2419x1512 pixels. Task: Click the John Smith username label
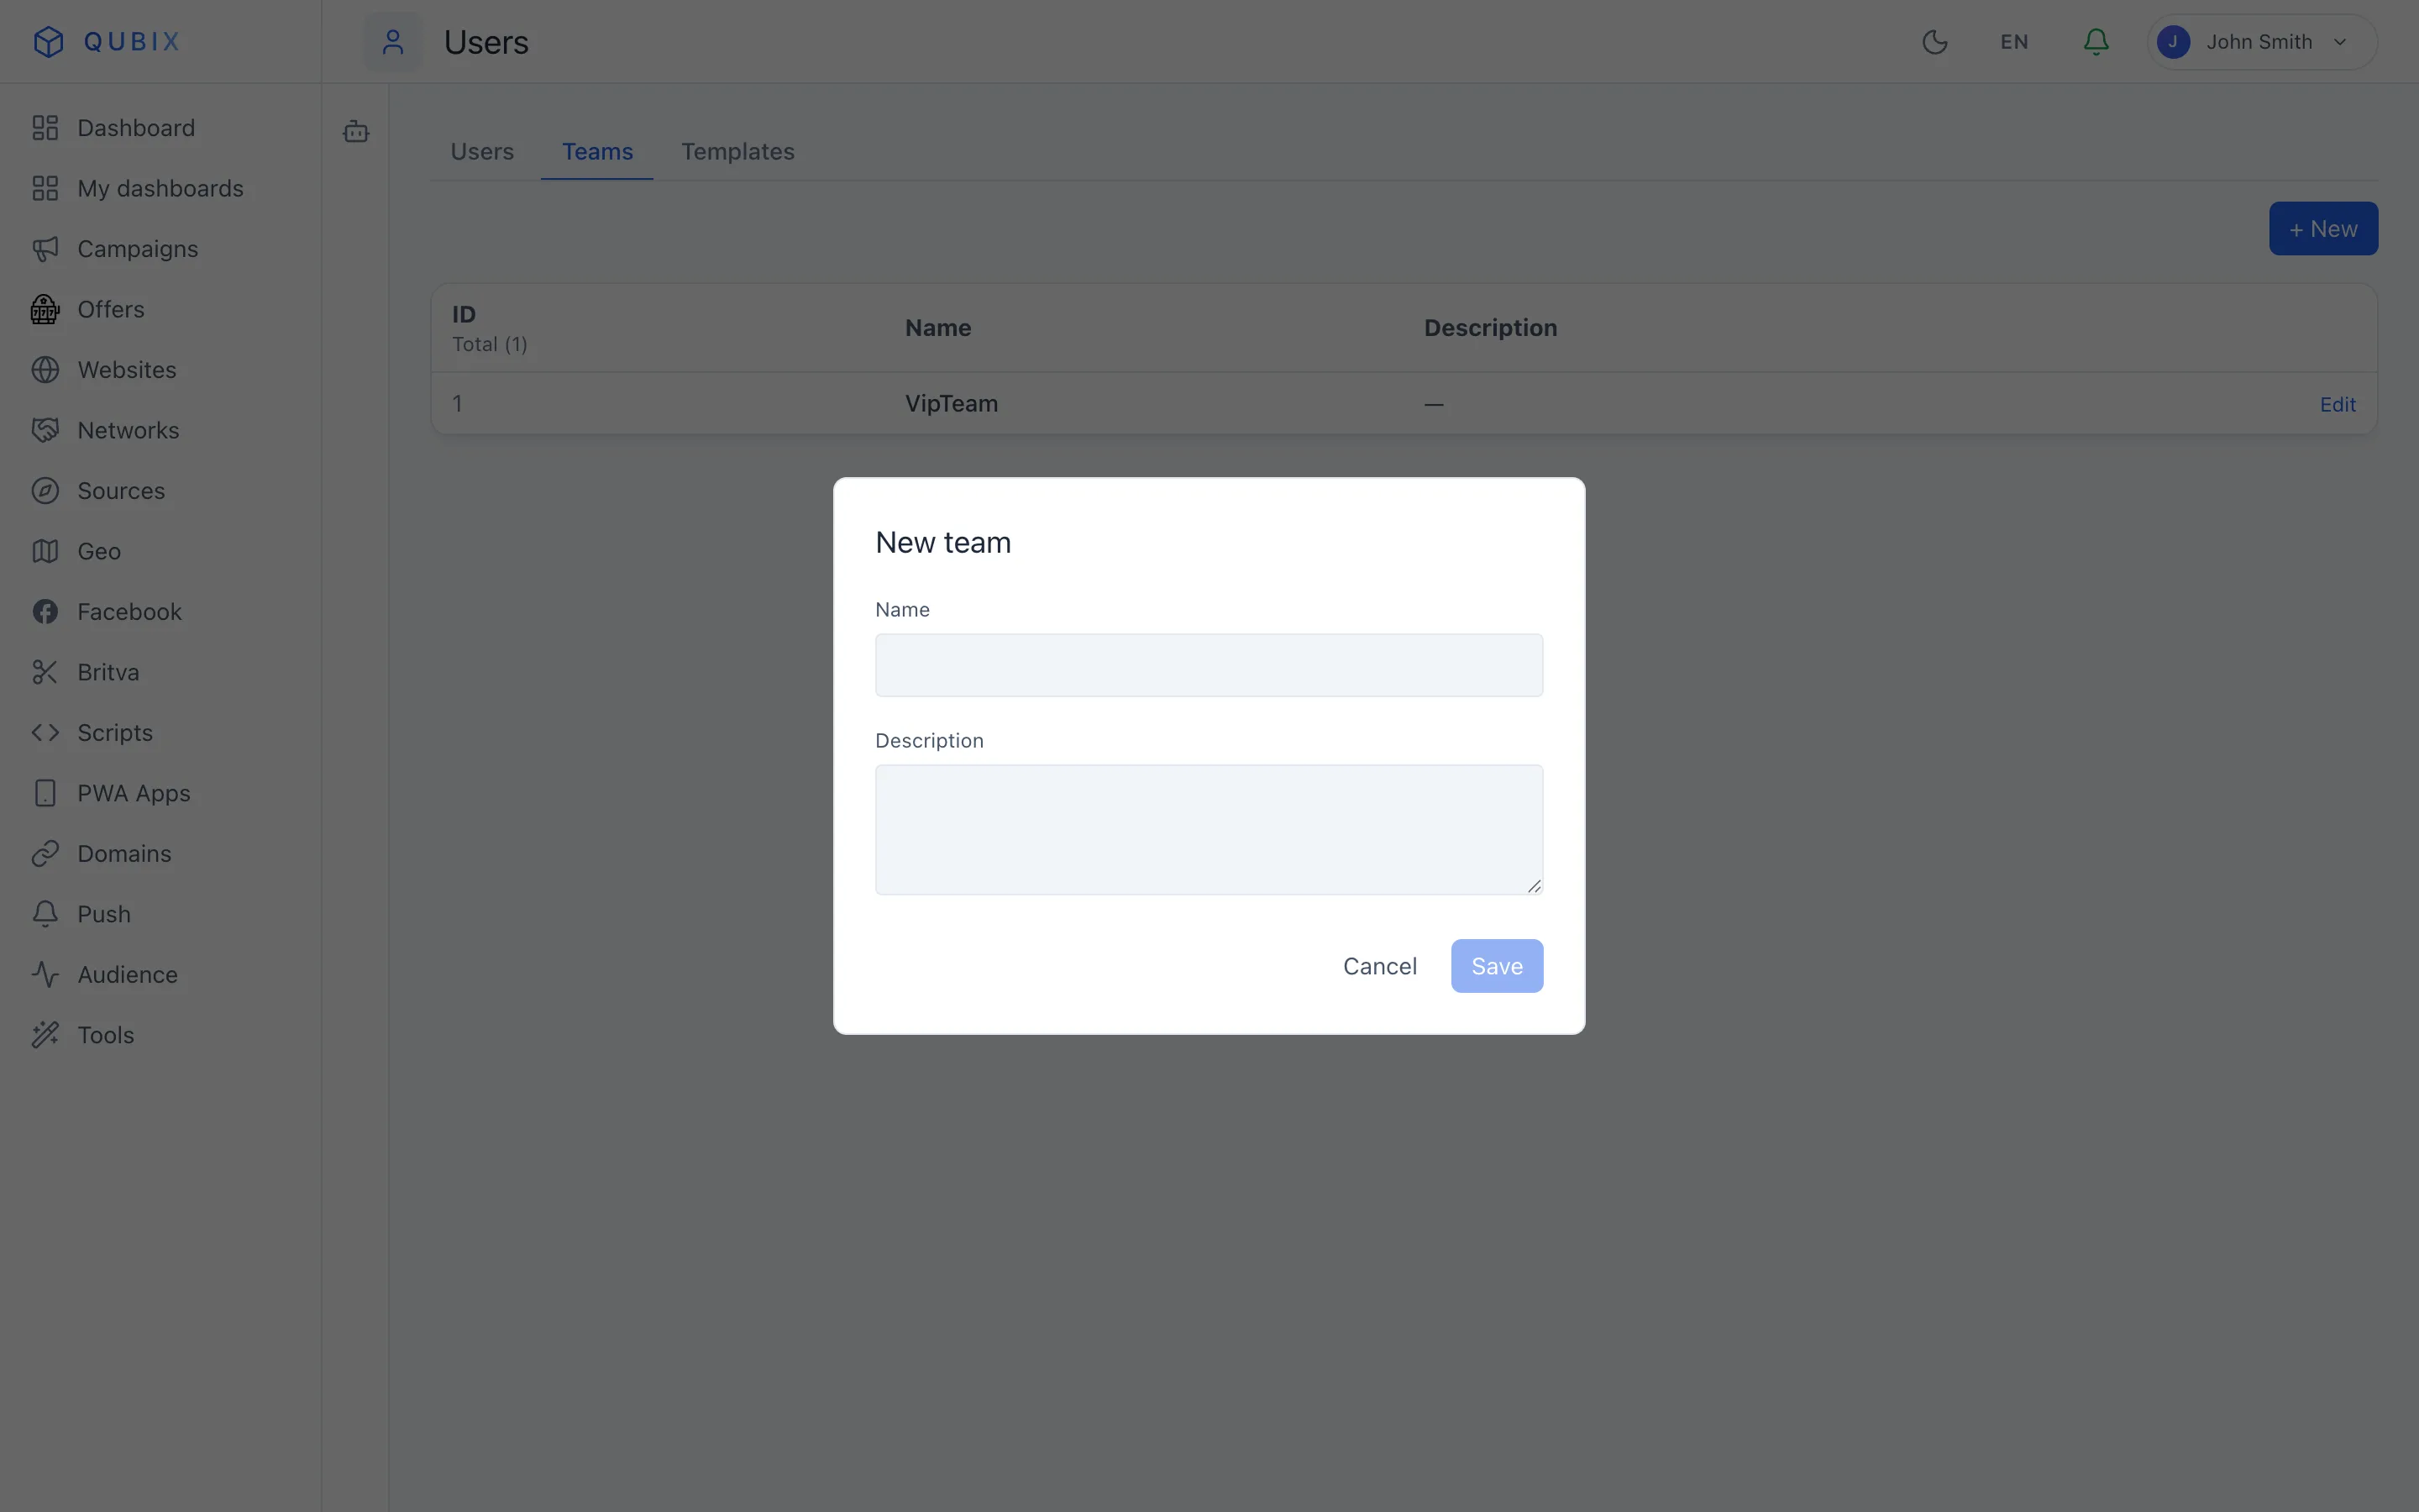(2259, 42)
